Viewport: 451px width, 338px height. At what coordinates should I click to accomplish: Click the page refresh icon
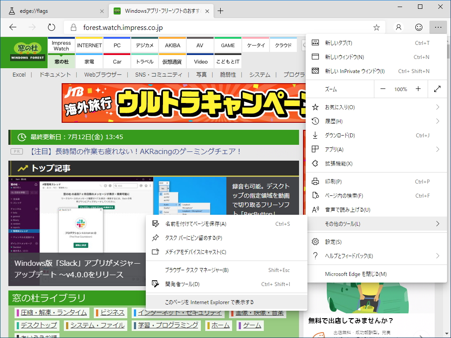52,27
